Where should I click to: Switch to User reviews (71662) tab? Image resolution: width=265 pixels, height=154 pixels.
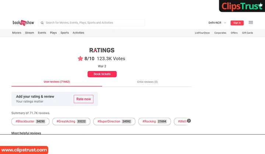pyautogui.click(x=57, y=82)
